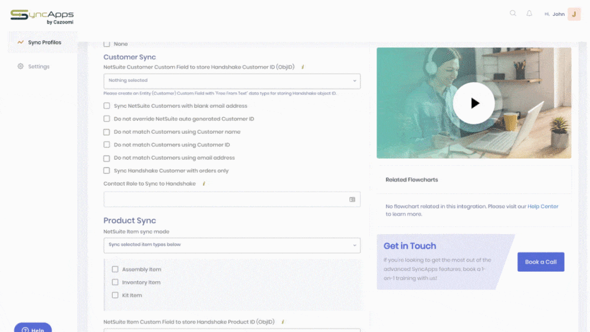Click list icon in Contact Role field
The width and height of the screenshot is (590, 332).
pyautogui.click(x=352, y=200)
